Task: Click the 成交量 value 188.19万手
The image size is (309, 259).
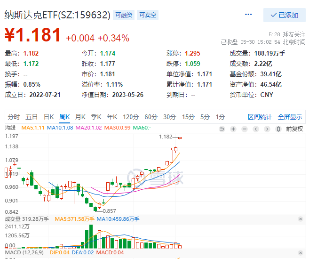Action: [x=269, y=53]
